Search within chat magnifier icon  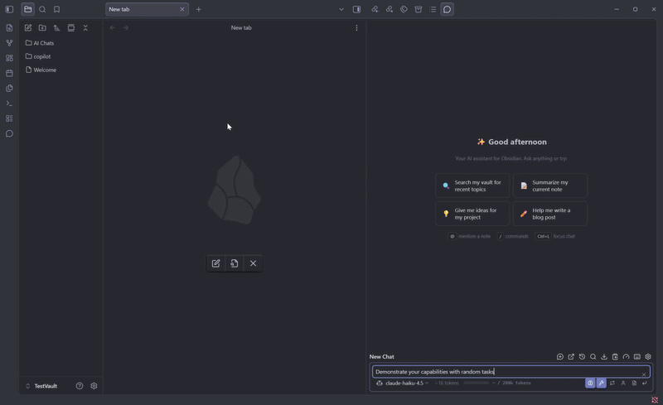[x=593, y=357]
